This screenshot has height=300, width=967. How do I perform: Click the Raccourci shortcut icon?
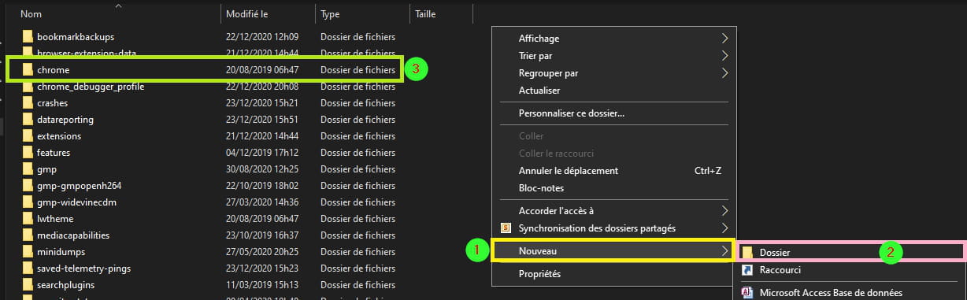click(x=747, y=269)
